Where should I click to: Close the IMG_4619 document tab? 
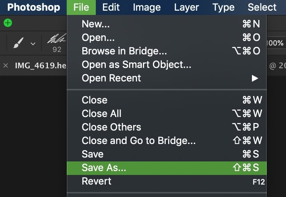point(6,65)
